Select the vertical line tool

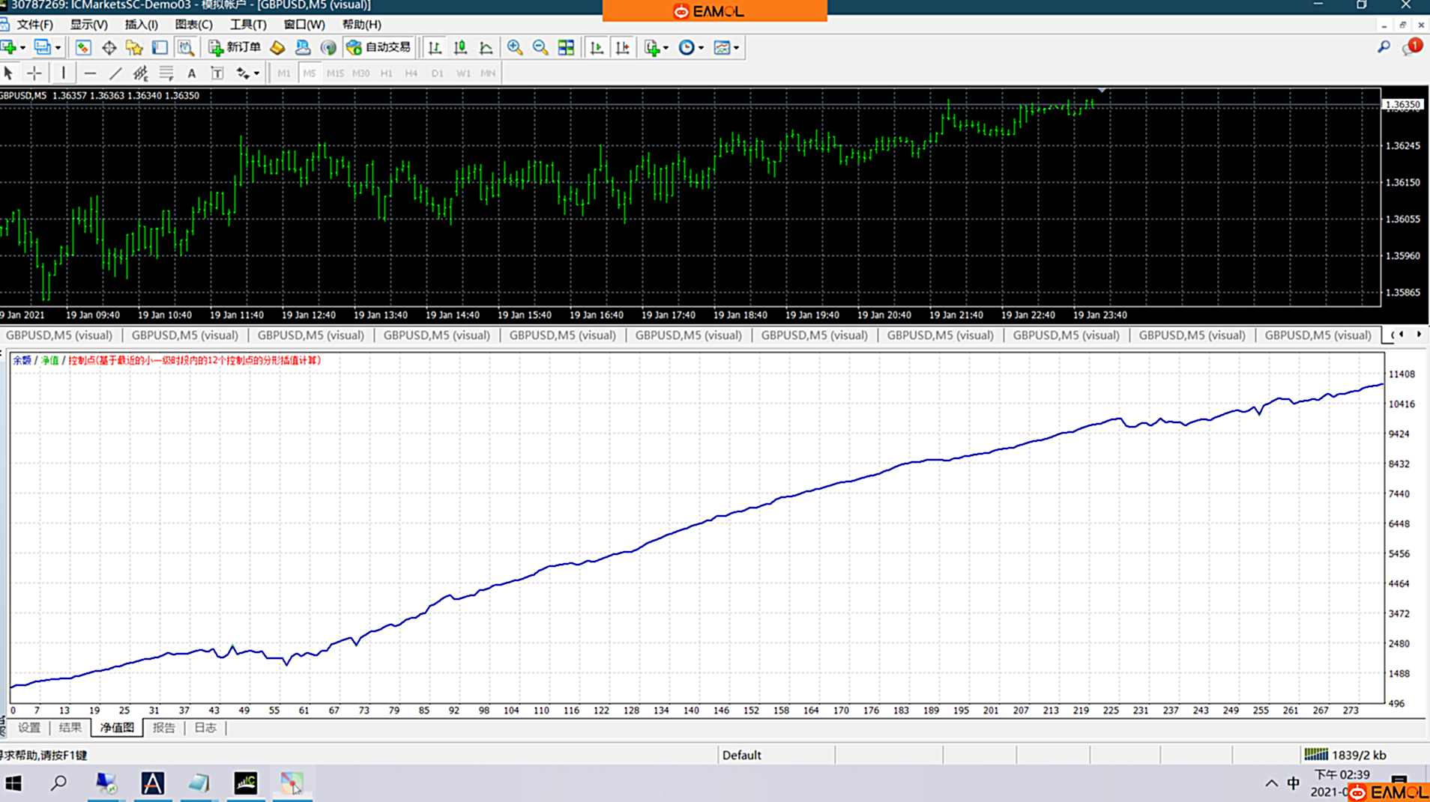[x=64, y=73]
